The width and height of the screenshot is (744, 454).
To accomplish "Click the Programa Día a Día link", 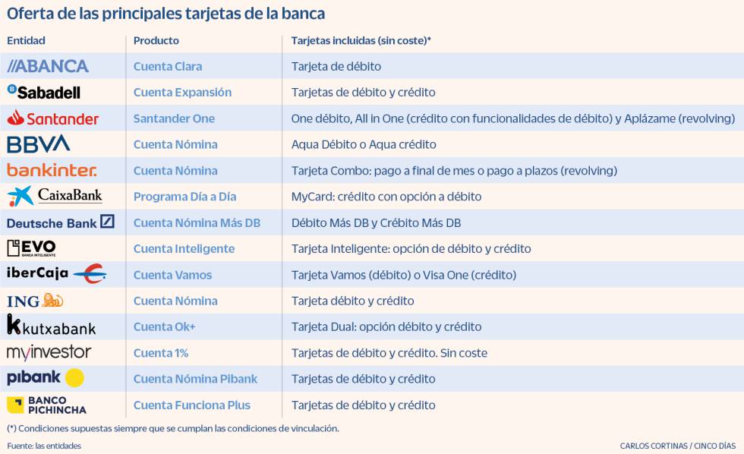I will pyautogui.click(x=184, y=197).
